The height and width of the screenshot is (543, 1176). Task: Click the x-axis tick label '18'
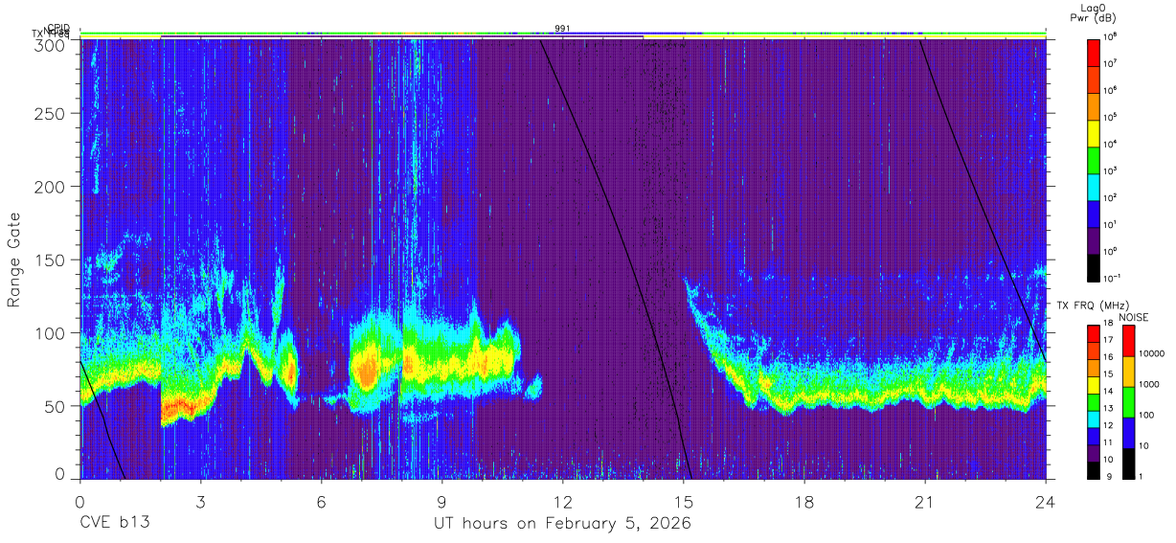click(x=804, y=501)
